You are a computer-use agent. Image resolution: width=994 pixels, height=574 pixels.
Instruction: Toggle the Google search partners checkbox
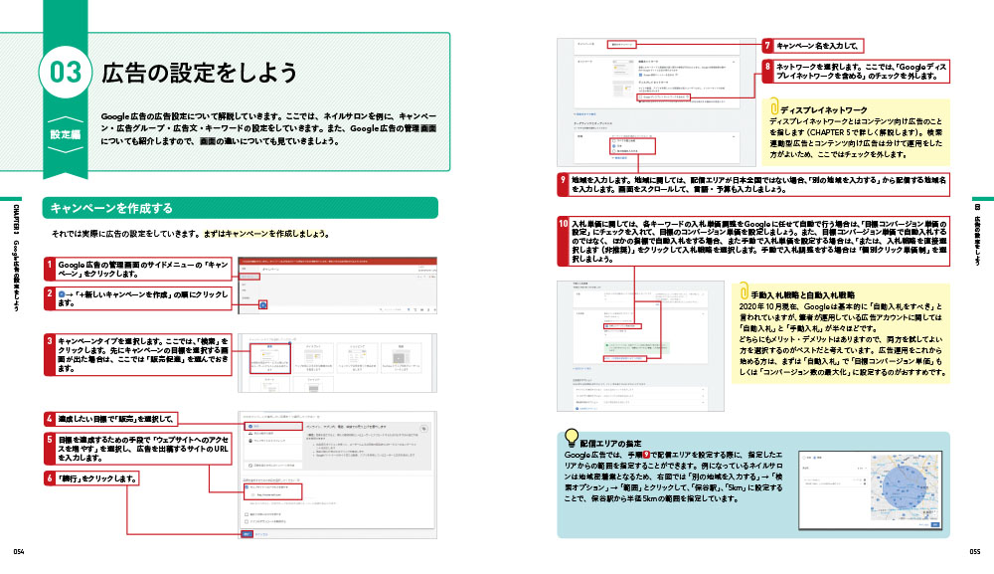point(640,75)
